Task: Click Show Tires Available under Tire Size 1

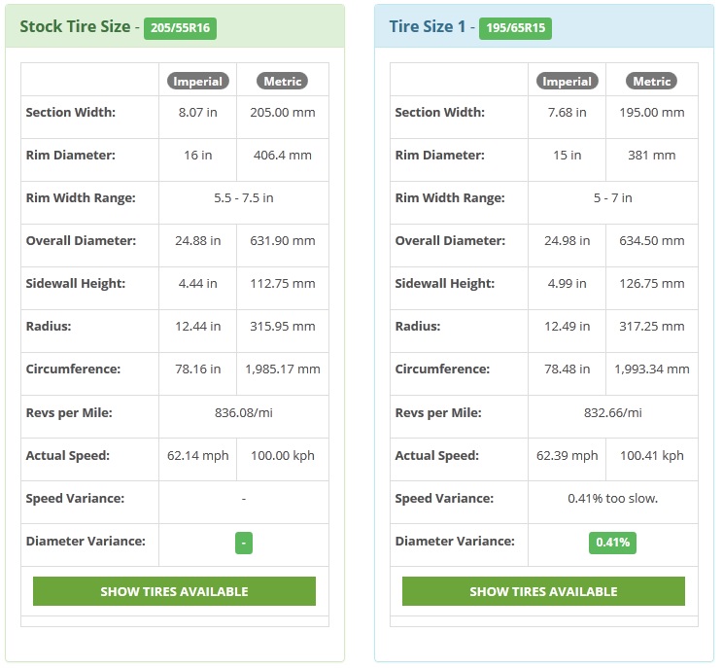Action: [543, 591]
